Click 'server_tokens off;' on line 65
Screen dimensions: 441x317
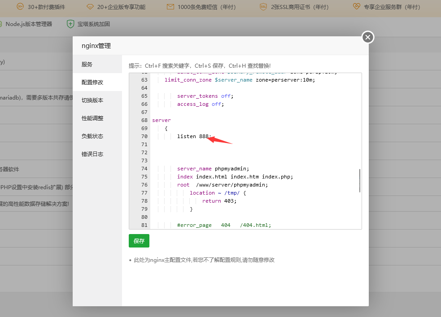tap(205, 96)
